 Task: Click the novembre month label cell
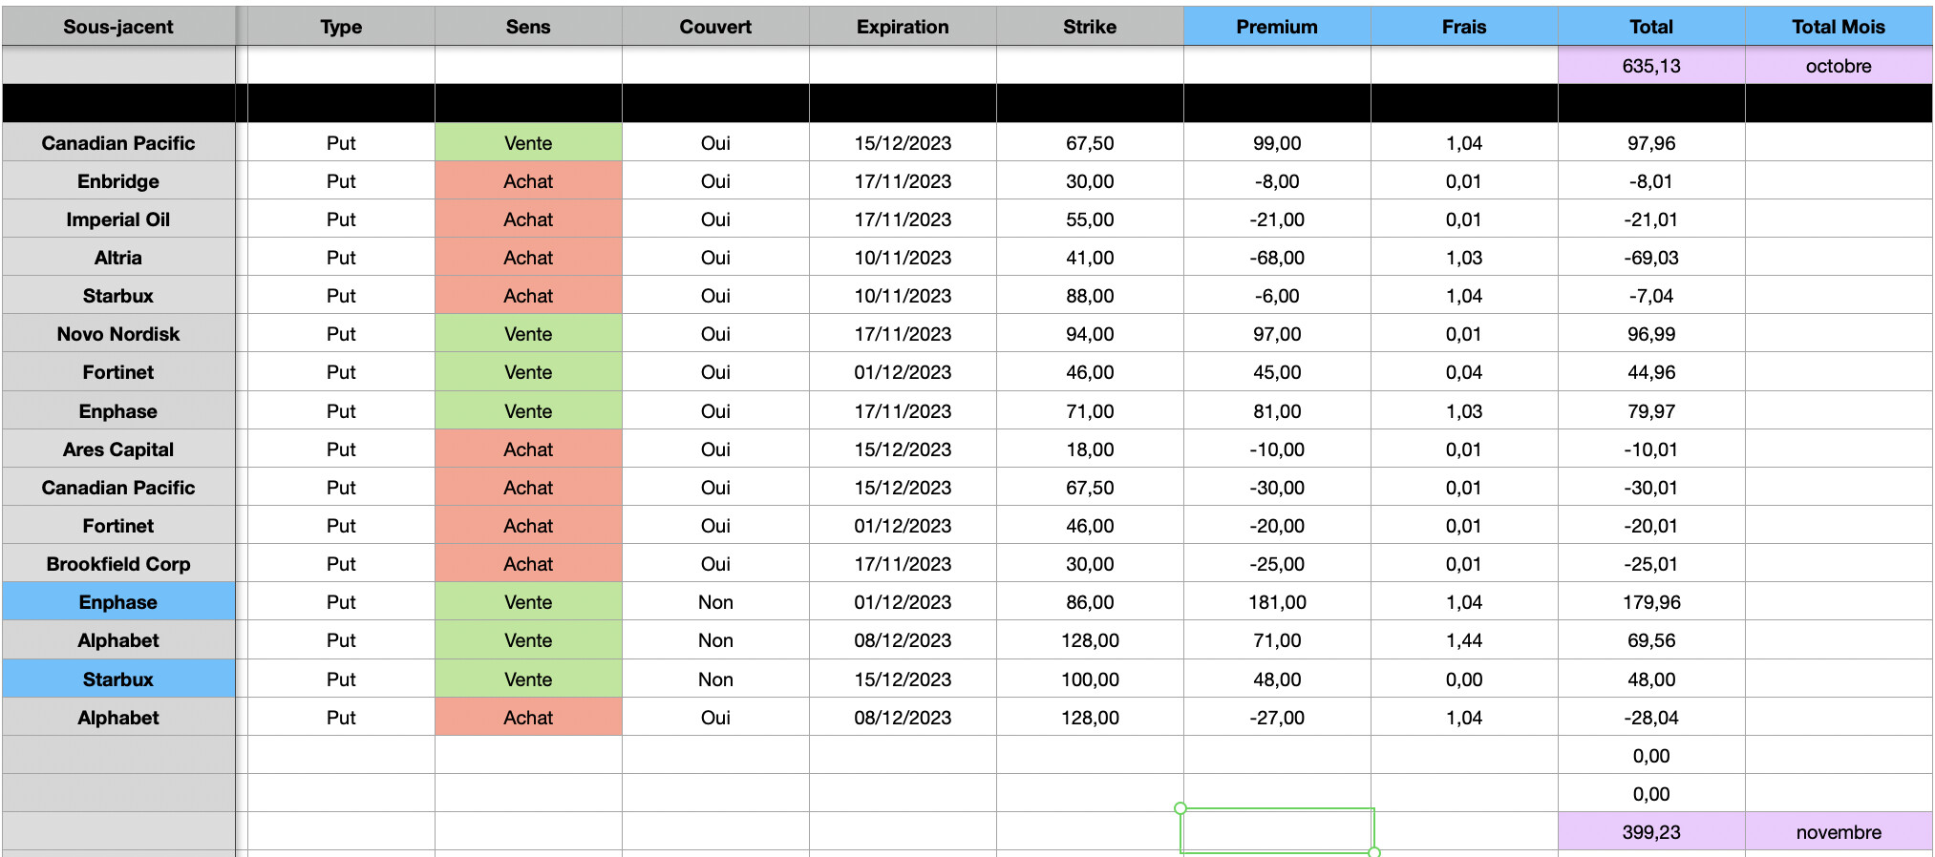tap(1839, 832)
